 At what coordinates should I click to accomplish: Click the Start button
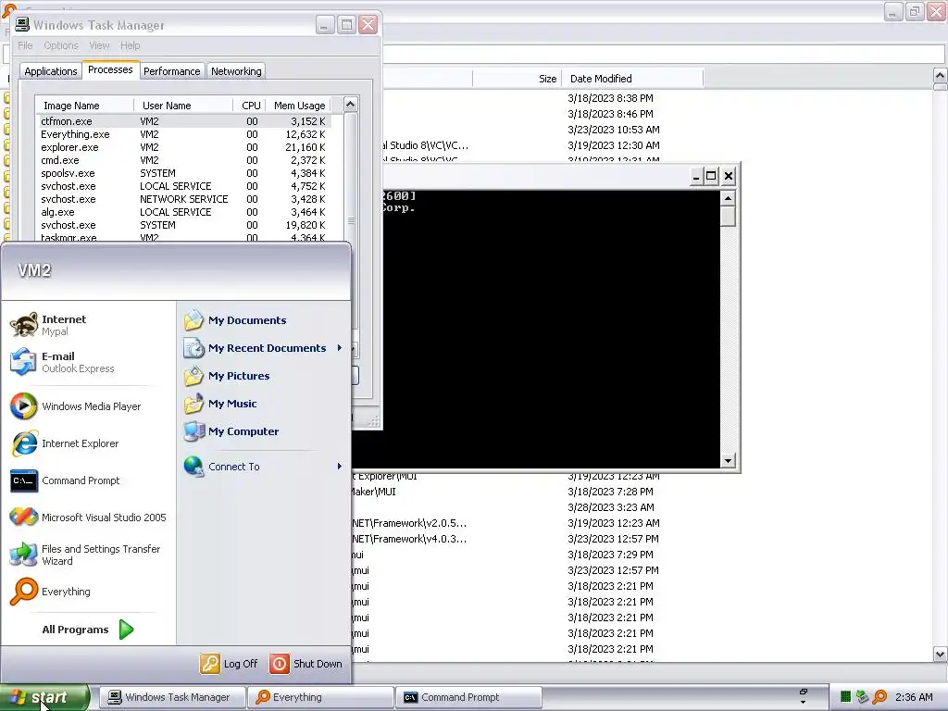point(45,697)
